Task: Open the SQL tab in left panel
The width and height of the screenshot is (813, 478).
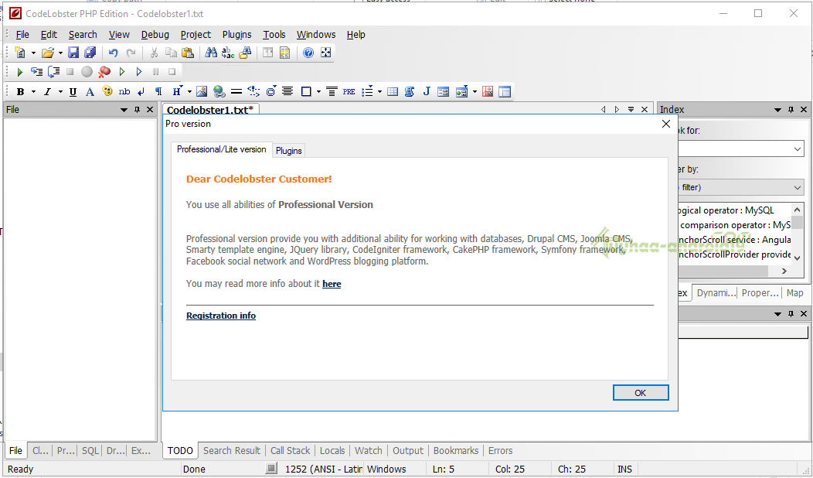Action: (90, 450)
